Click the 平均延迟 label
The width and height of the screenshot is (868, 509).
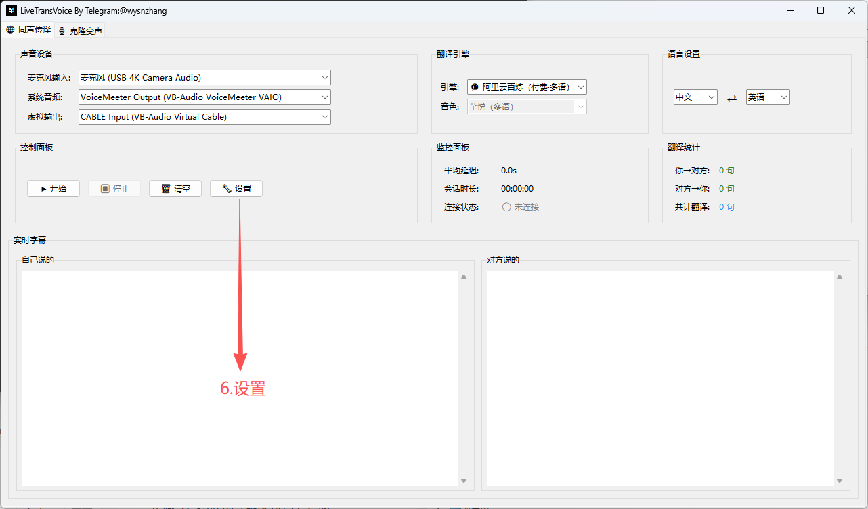pyautogui.click(x=462, y=171)
